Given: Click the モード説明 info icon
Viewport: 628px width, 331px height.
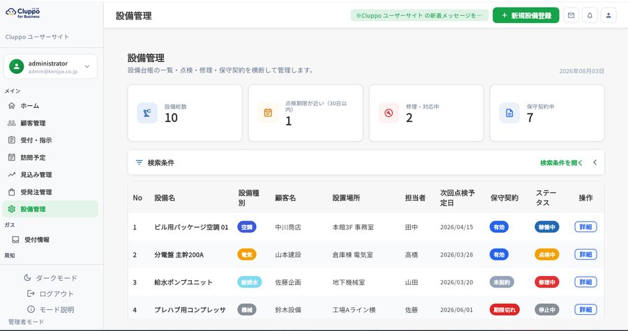Looking at the screenshot, I should 31,309.
